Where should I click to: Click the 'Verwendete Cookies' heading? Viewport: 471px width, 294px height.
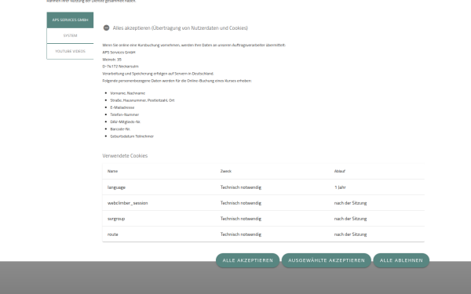[x=125, y=156]
